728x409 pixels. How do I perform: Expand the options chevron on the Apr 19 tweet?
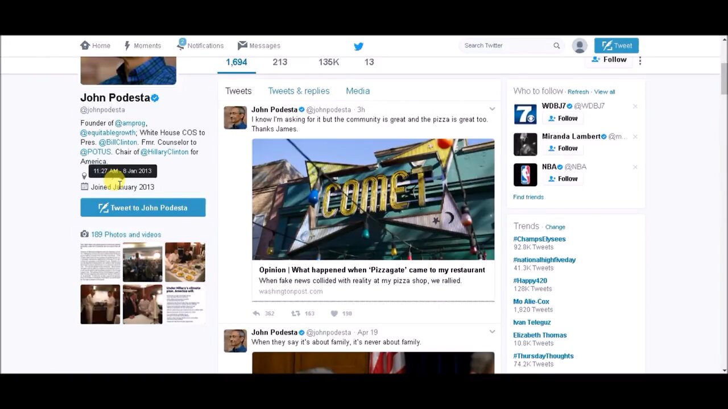click(x=492, y=332)
